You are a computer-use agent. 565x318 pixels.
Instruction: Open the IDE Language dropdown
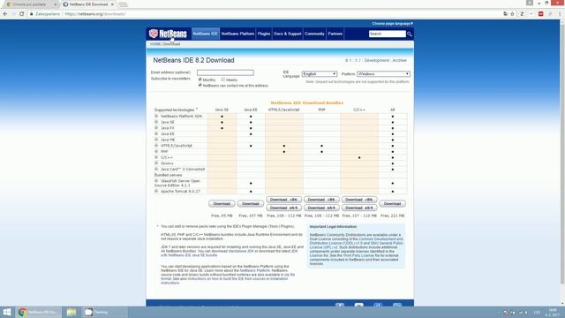pos(320,74)
